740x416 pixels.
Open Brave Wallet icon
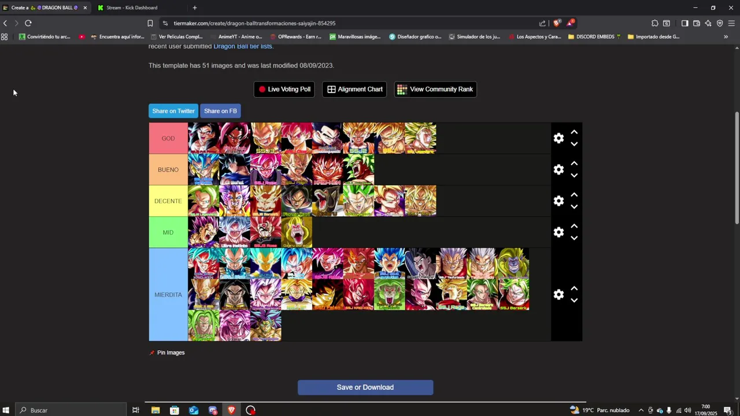[696, 23]
